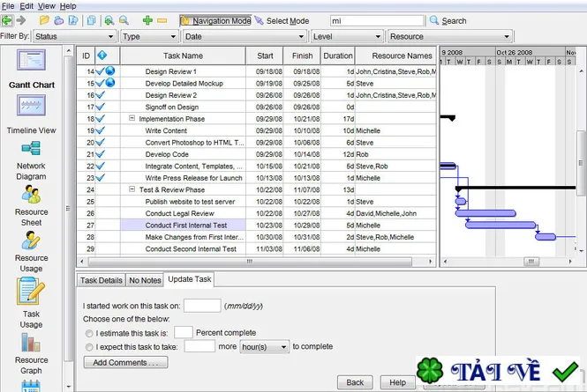Image resolution: width=587 pixels, height=392 pixels.
Task: Click the Back button
Action: (x=355, y=382)
